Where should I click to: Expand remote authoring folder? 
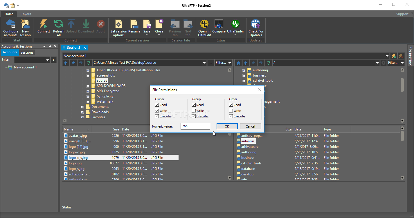(244, 70)
